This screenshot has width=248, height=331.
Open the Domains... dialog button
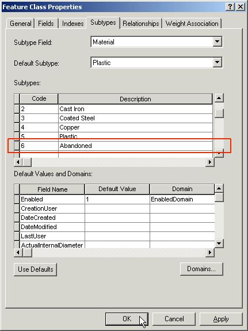(201, 269)
